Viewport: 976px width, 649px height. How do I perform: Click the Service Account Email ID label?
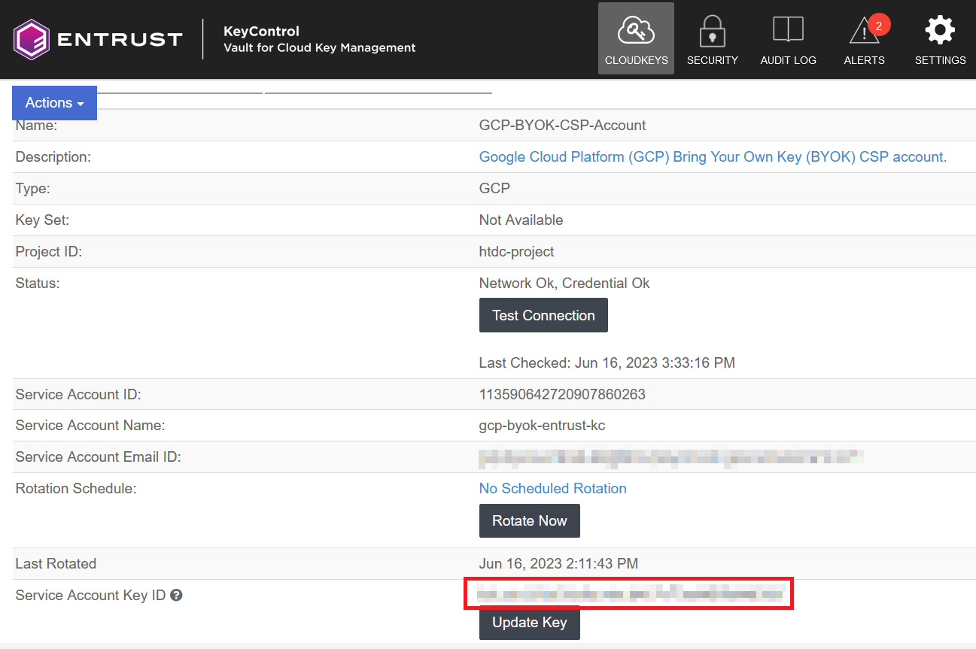[x=98, y=456]
